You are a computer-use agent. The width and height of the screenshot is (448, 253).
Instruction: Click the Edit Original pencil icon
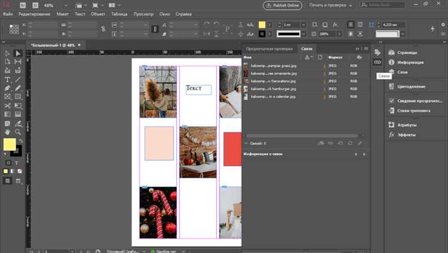(x=360, y=143)
